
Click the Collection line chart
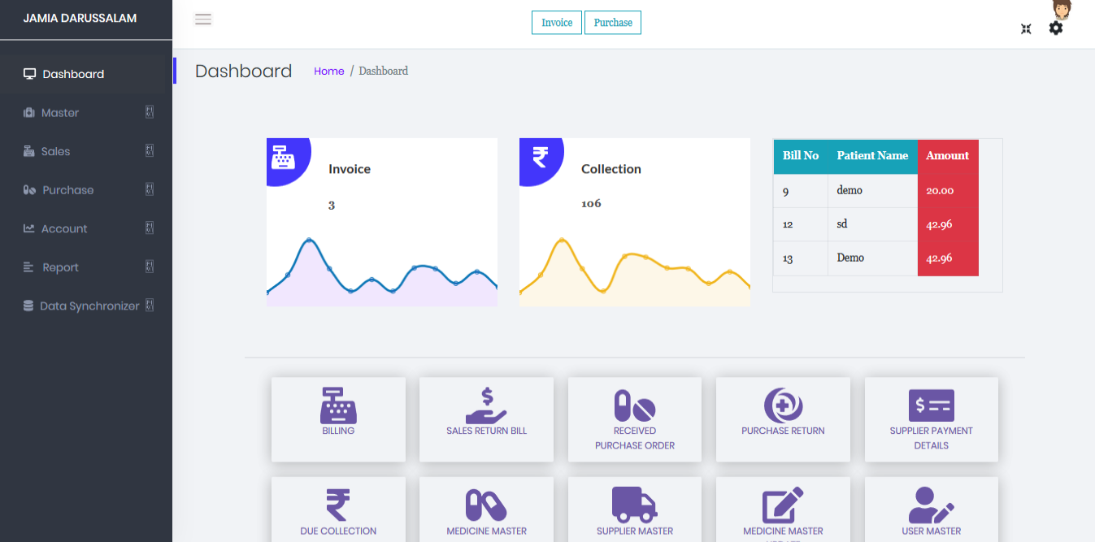point(635,271)
